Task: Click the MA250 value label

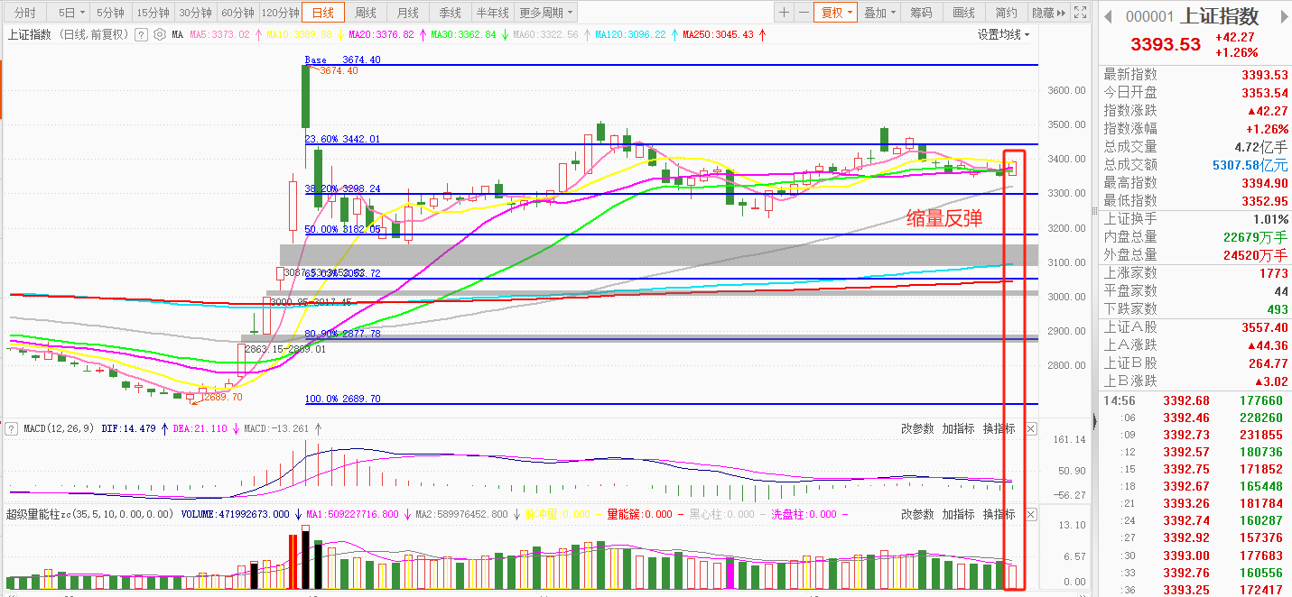Action: pyautogui.click(x=719, y=35)
